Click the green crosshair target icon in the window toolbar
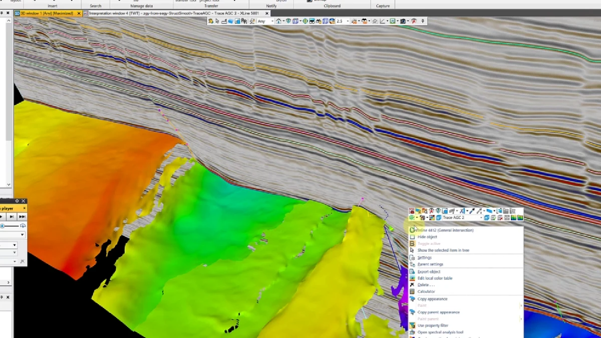The width and height of the screenshot is (601, 338). coord(305,22)
